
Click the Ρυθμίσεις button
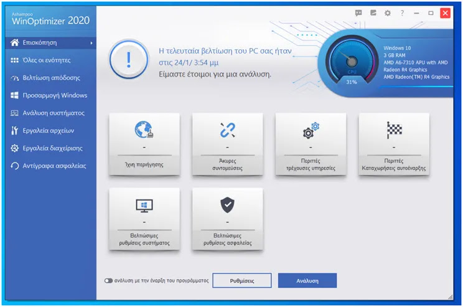pos(242,280)
